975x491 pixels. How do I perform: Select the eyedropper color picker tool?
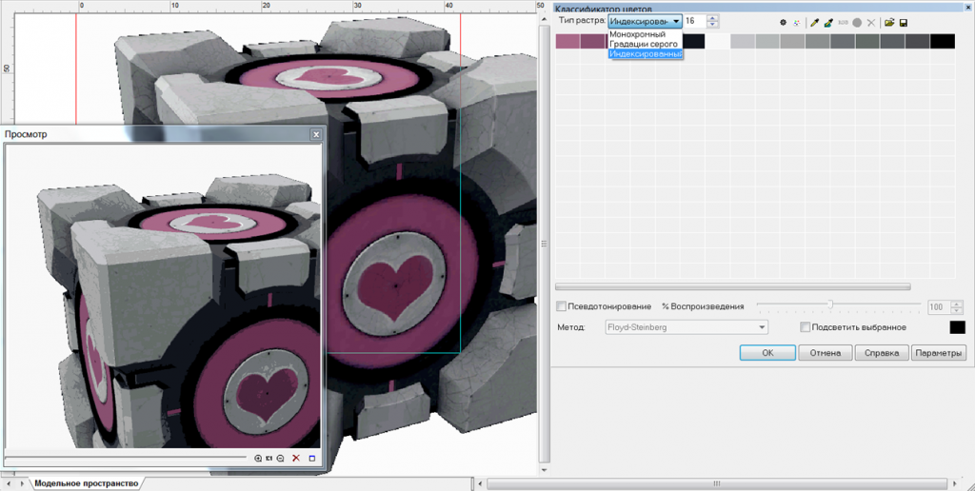point(814,23)
